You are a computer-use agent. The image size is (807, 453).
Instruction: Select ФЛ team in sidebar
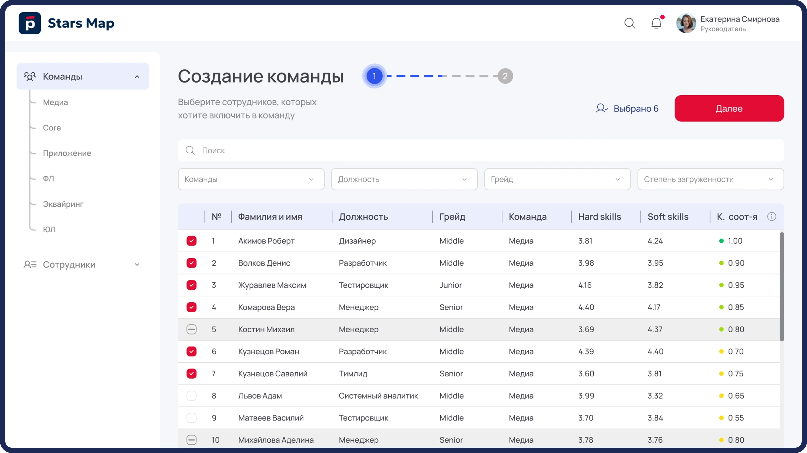pos(48,179)
